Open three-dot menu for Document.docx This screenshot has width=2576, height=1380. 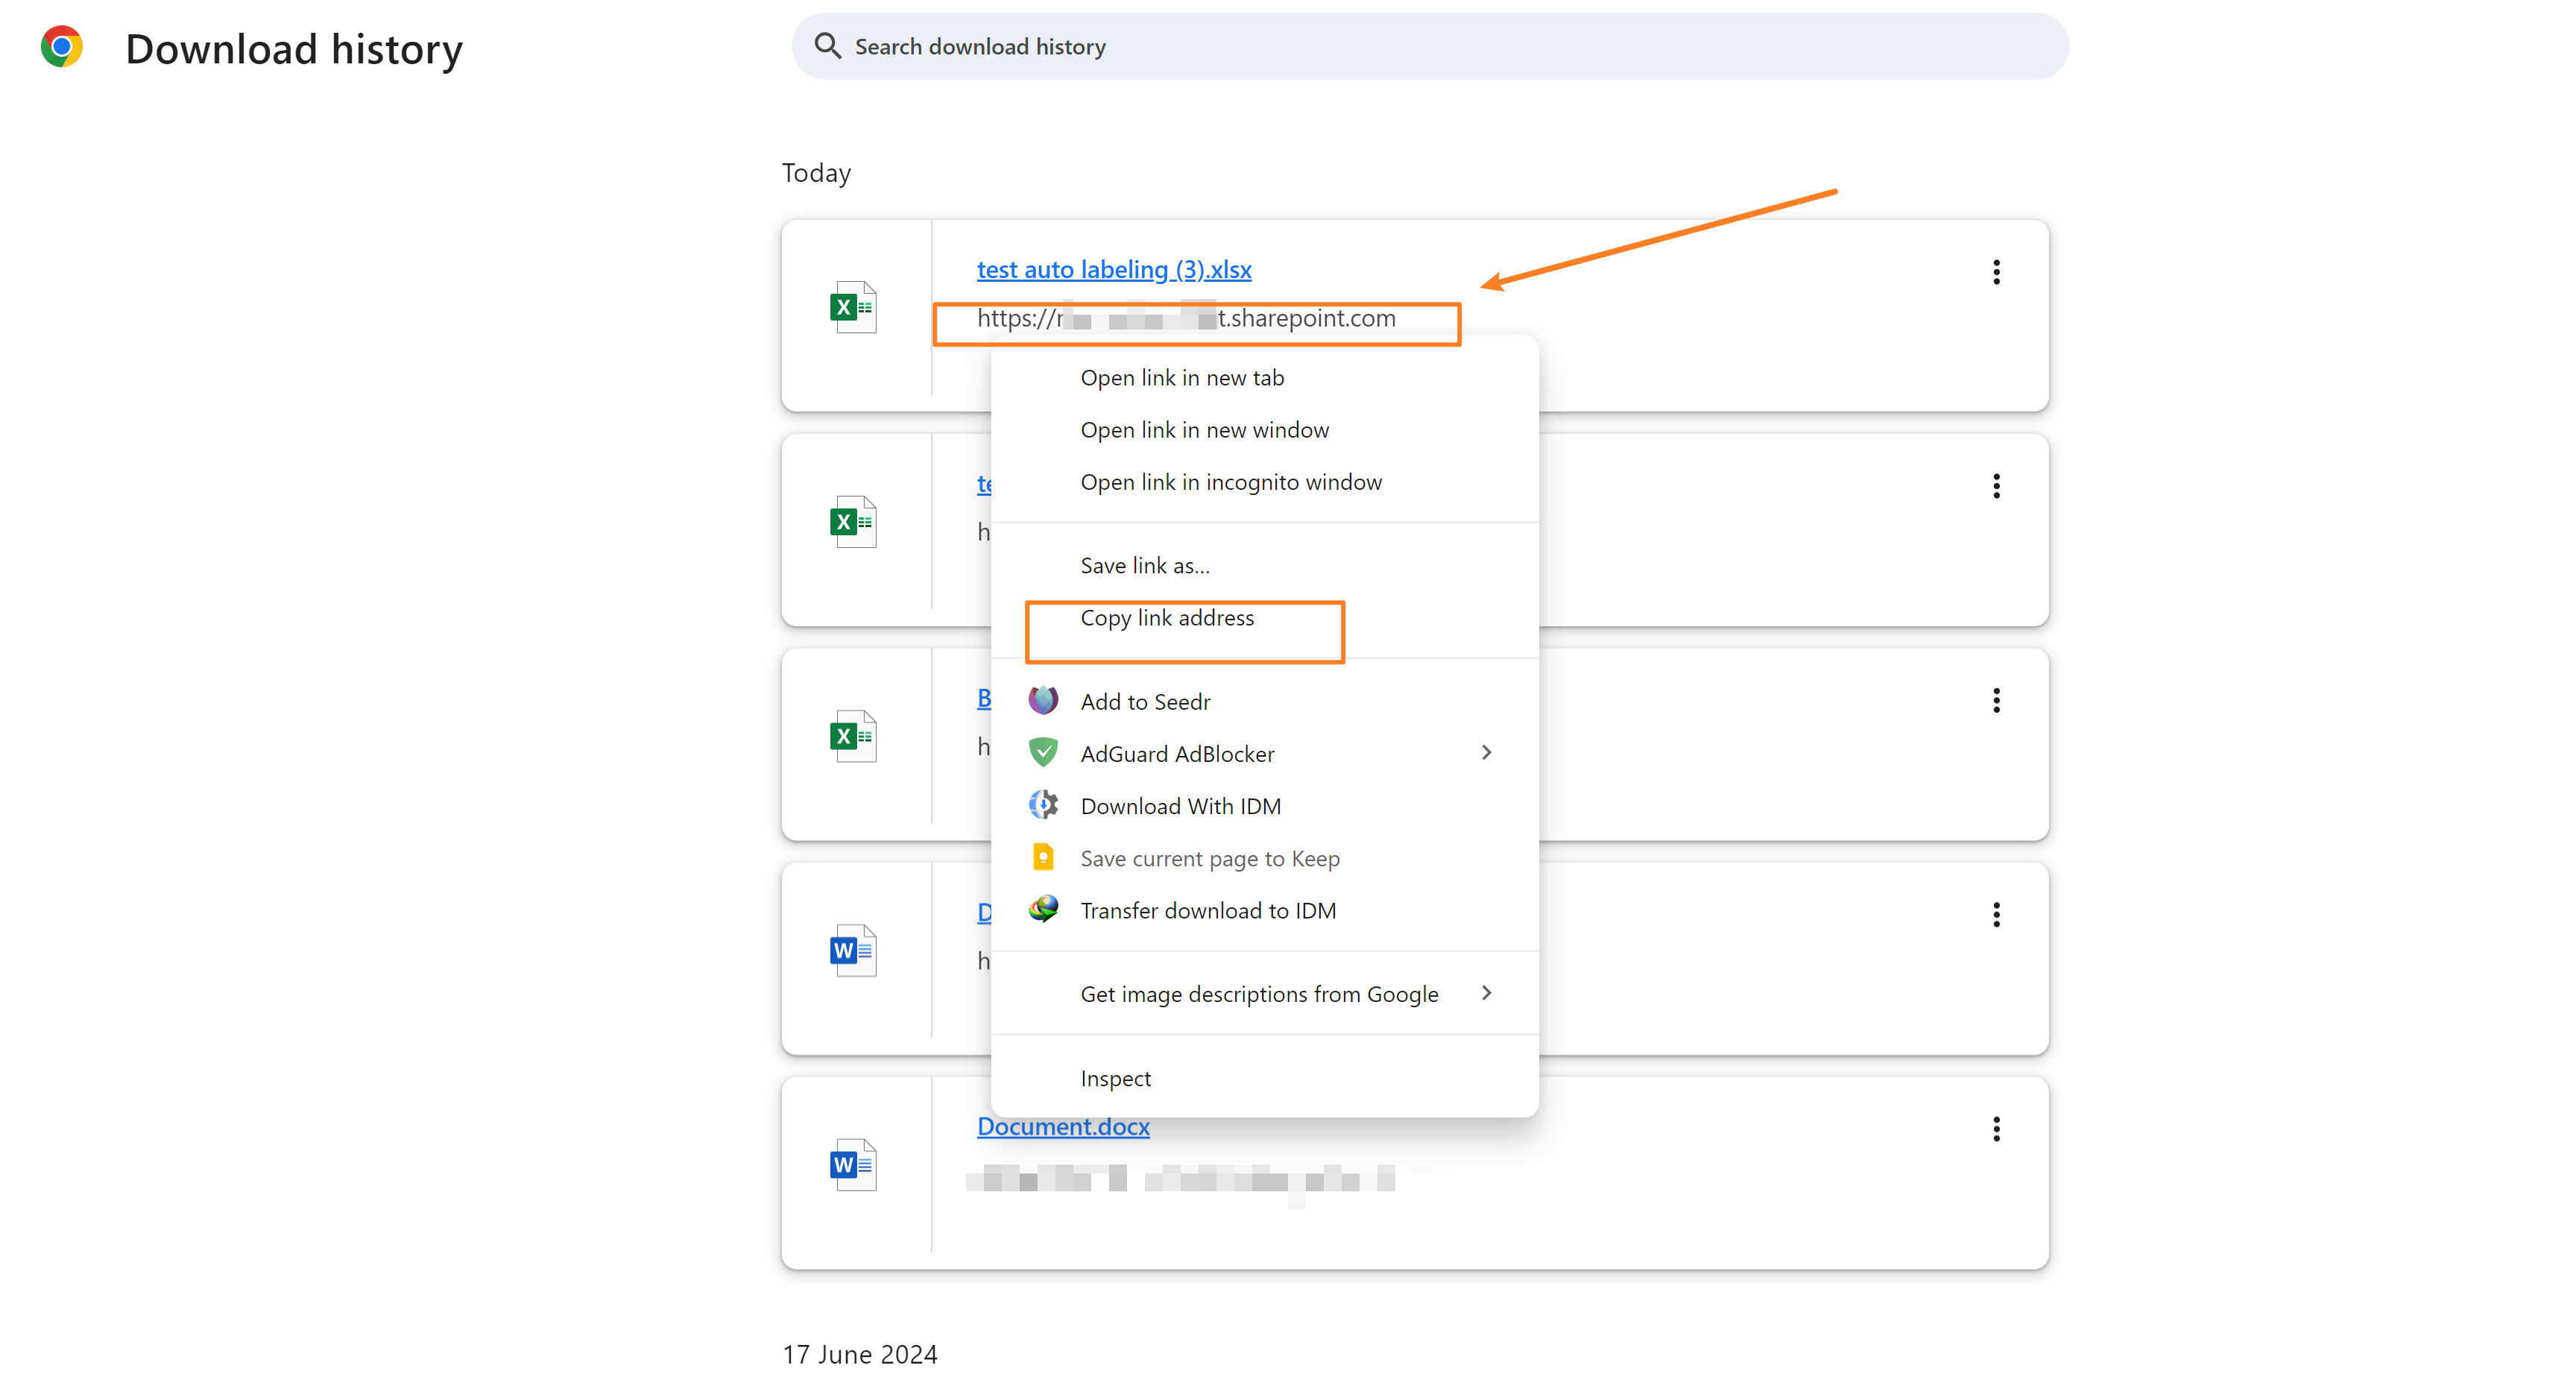1996,1129
